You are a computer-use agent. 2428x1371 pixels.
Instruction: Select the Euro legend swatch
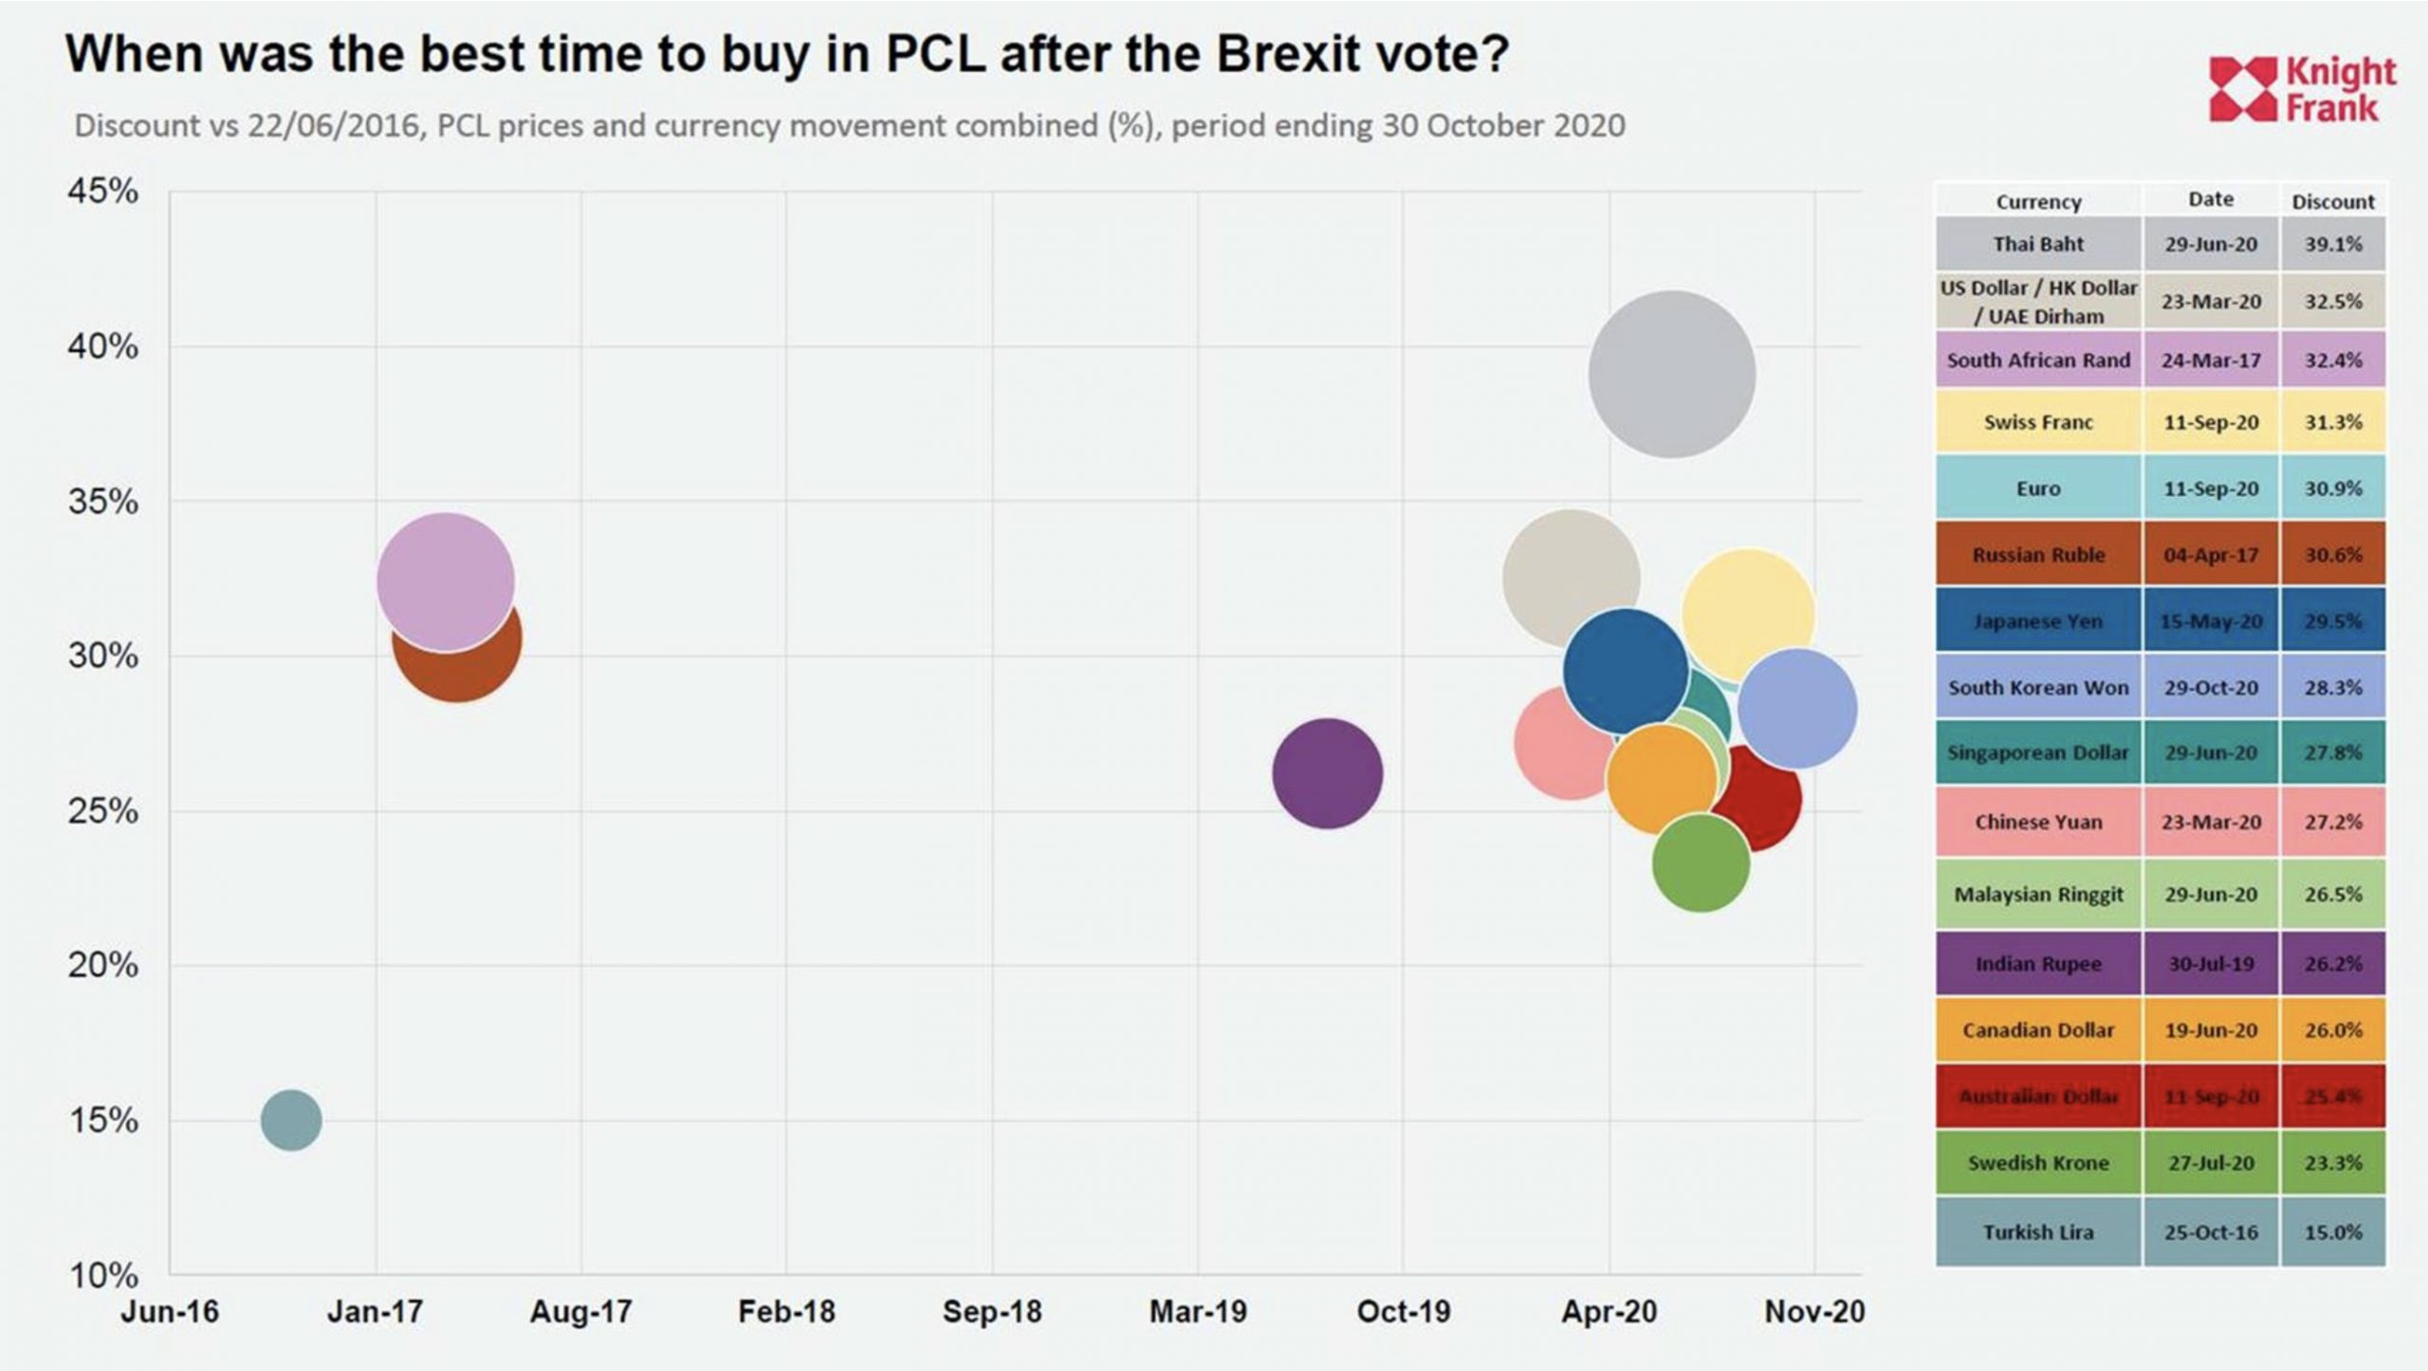[2037, 489]
